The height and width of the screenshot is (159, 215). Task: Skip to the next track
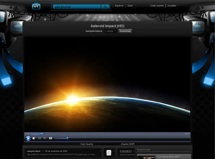click(x=45, y=138)
